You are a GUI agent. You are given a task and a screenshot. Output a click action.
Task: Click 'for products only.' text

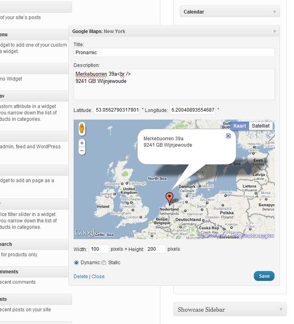point(19,255)
